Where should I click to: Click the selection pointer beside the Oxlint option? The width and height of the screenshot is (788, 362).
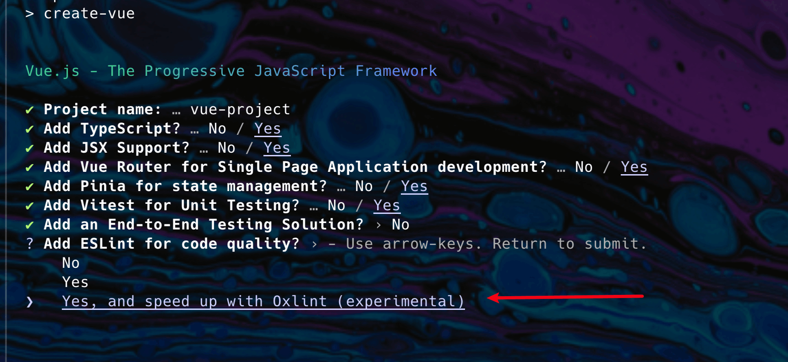[30, 302]
